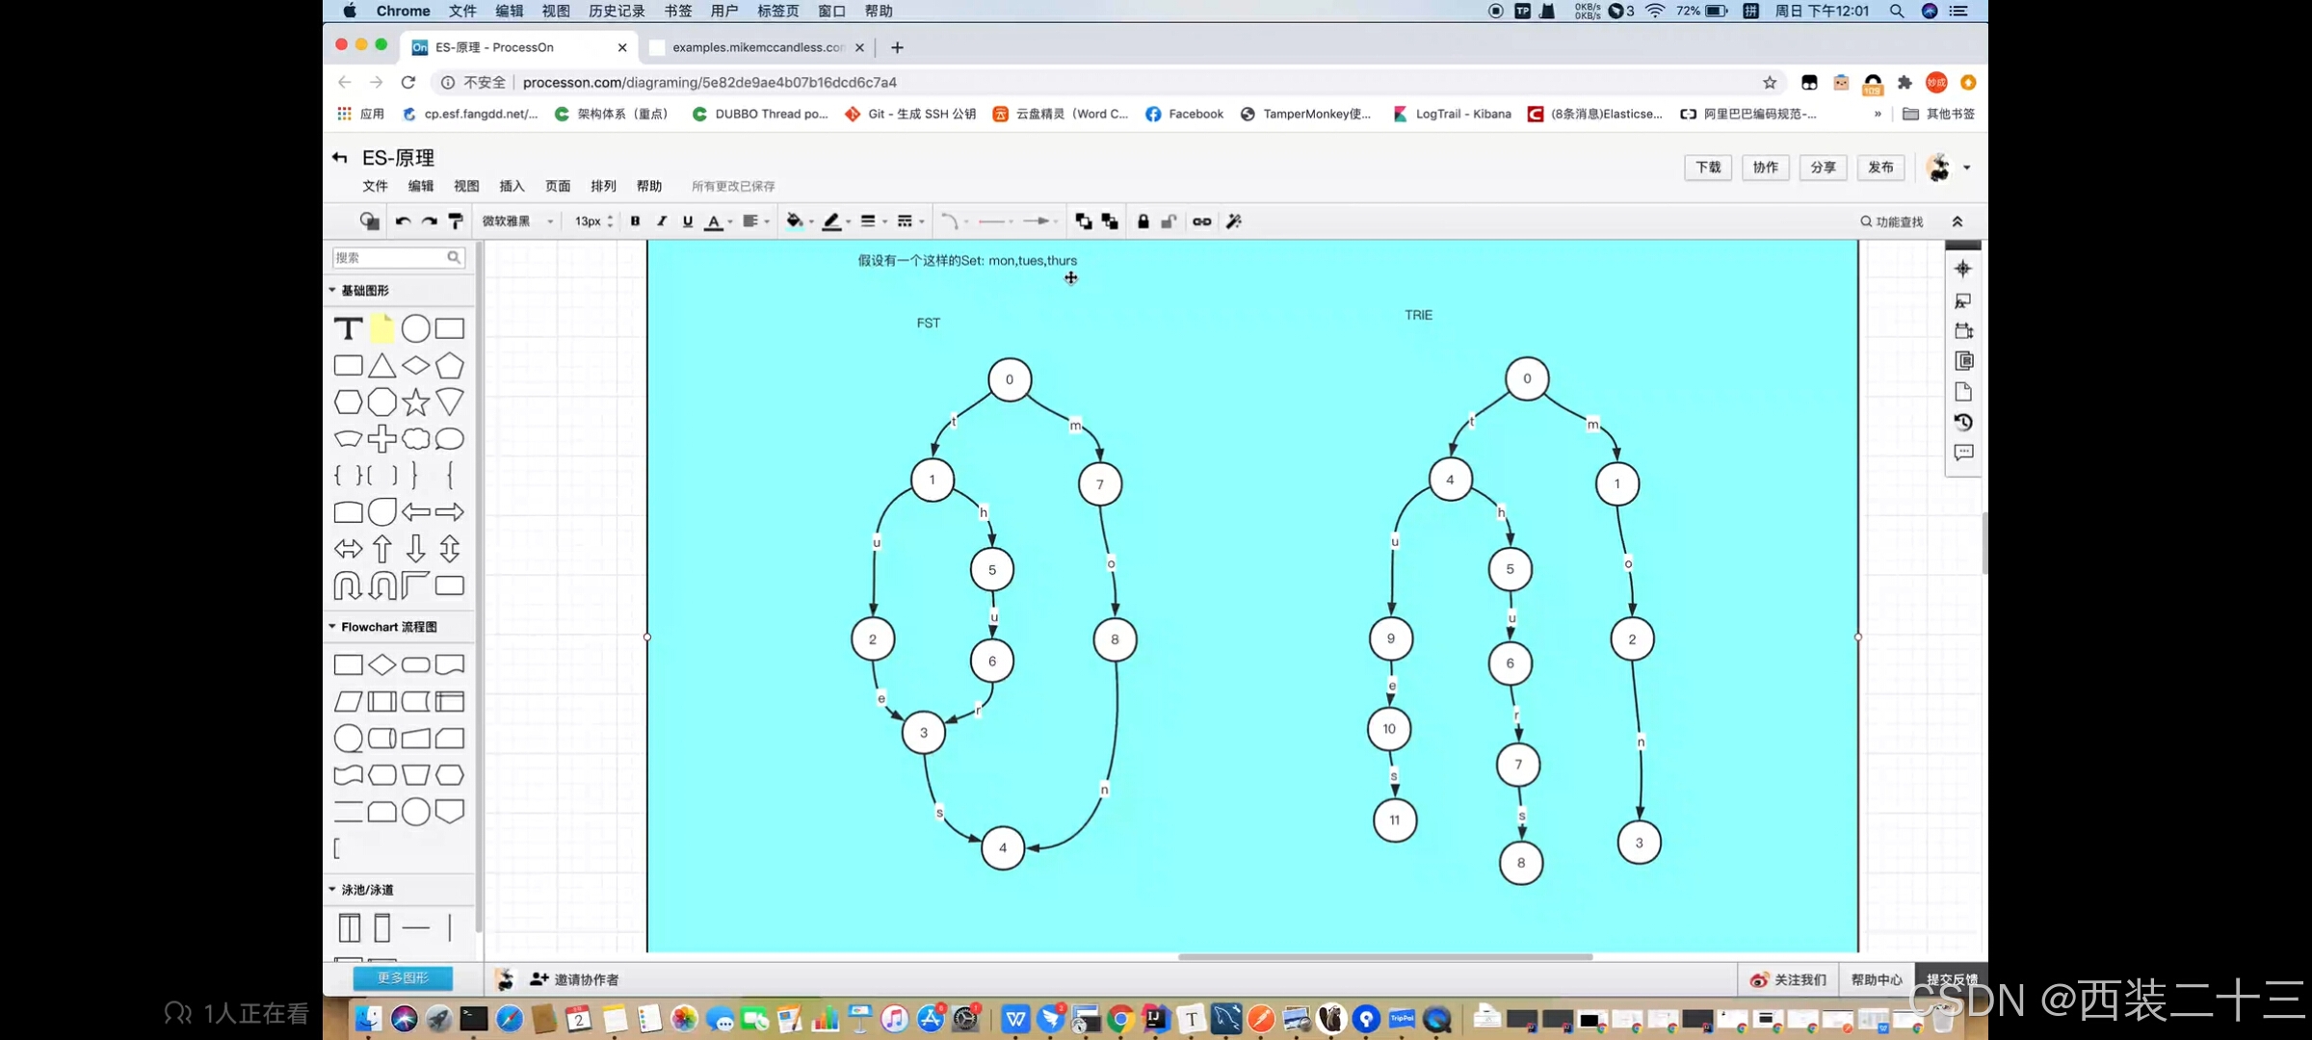This screenshot has height=1040, width=2312.
Task: Open the 编辑 menu in ProcessOn
Action: tap(421, 186)
